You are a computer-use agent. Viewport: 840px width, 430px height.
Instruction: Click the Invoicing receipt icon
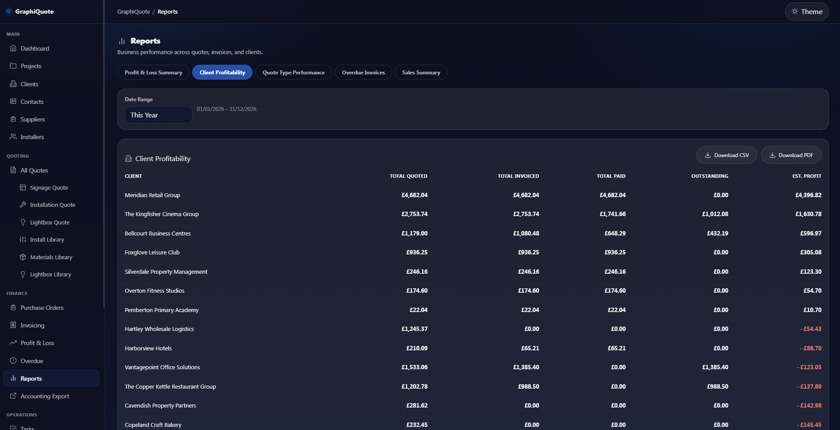13,325
